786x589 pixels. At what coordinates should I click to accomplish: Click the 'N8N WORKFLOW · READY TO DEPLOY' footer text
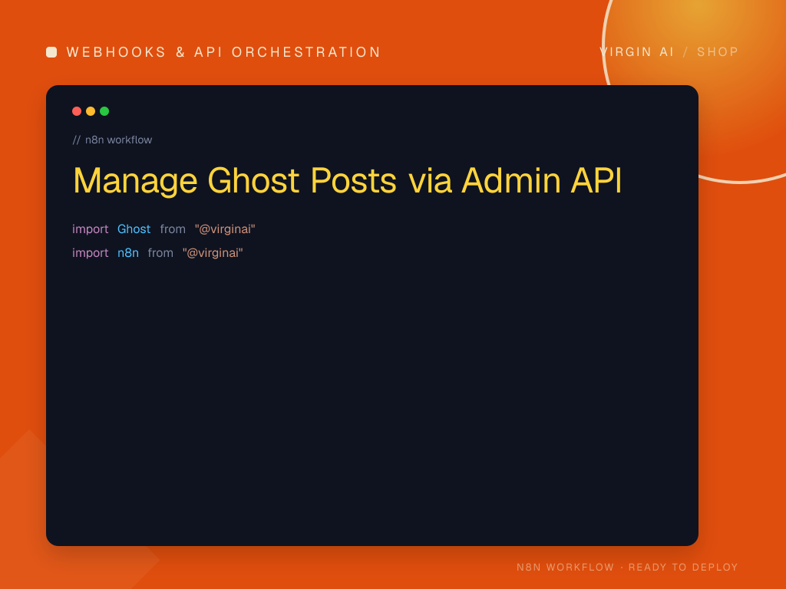(x=627, y=567)
